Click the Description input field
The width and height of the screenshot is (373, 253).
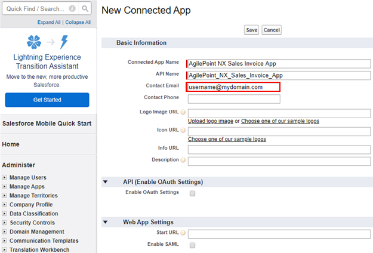tap(279, 161)
